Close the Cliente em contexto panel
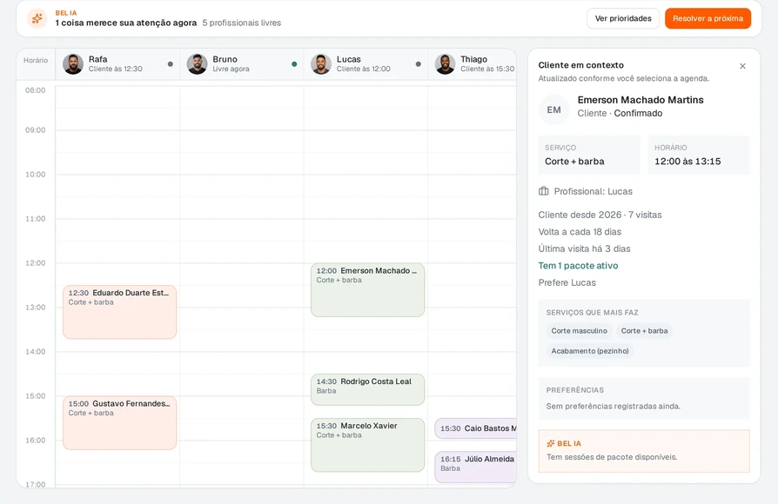Viewport: 778px width, 504px height. [743, 66]
